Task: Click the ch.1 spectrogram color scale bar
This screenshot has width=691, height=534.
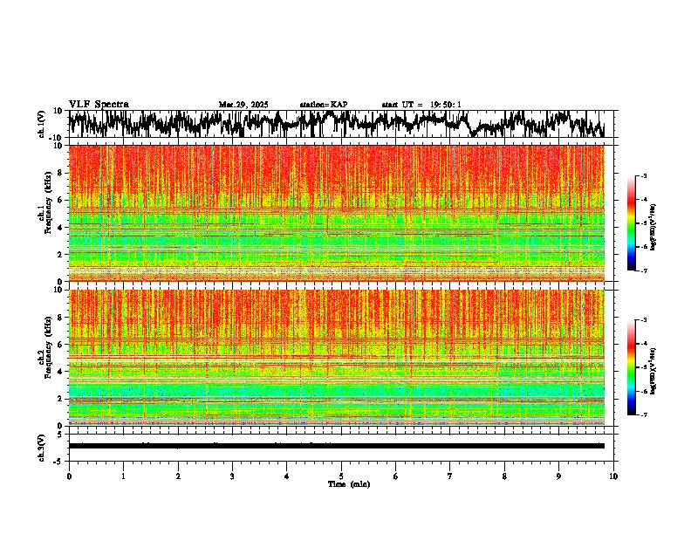Action: pos(631,223)
